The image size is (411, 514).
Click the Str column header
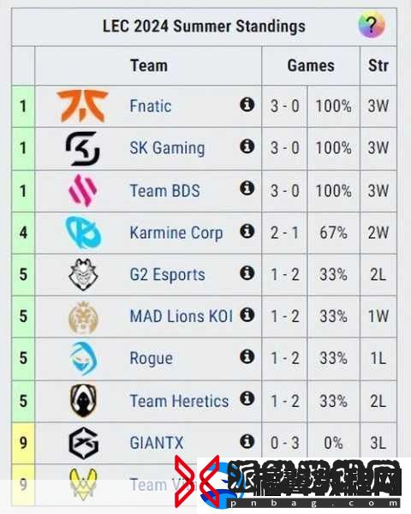click(378, 66)
